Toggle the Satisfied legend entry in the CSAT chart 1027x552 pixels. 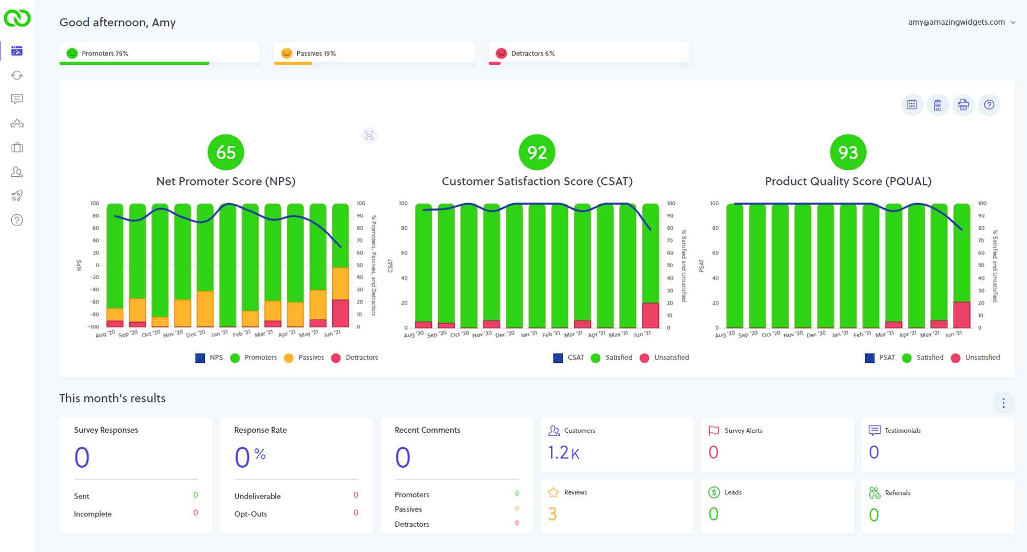click(612, 358)
